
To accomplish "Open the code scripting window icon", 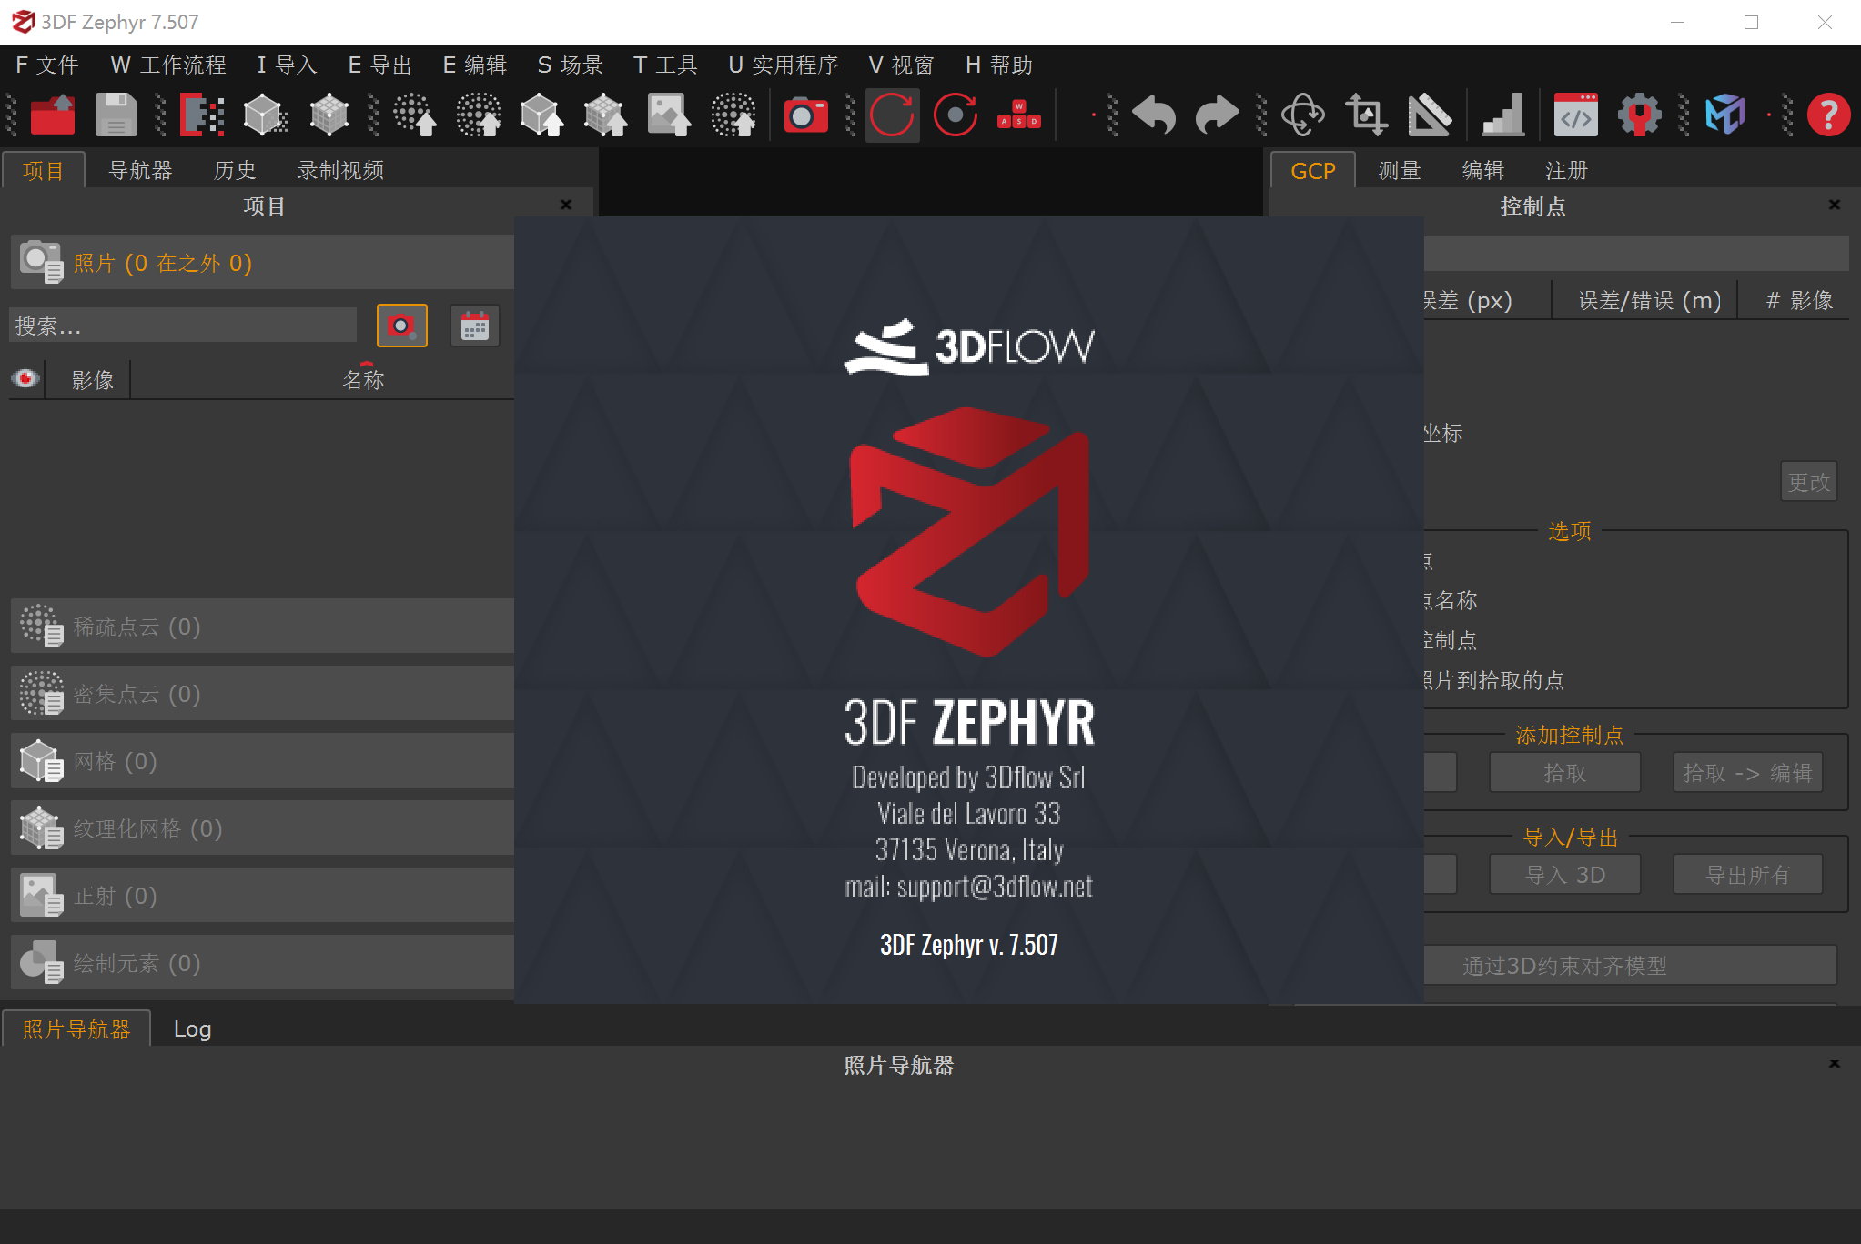I will click(1576, 115).
